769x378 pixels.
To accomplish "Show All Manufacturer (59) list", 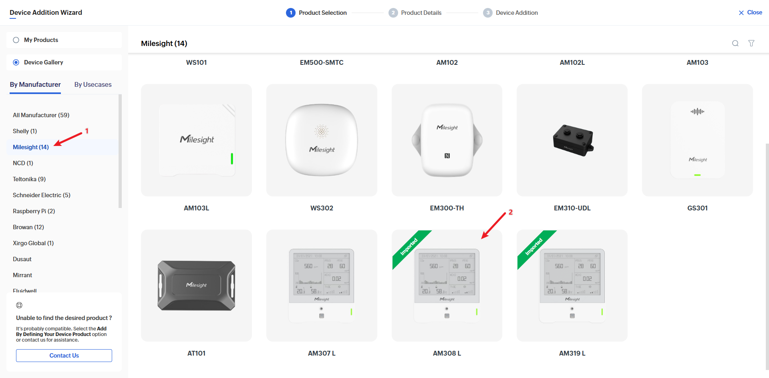I will (41, 115).
